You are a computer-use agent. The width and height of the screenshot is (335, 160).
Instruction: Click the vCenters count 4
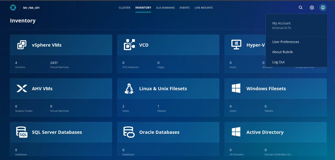(16, 63)
